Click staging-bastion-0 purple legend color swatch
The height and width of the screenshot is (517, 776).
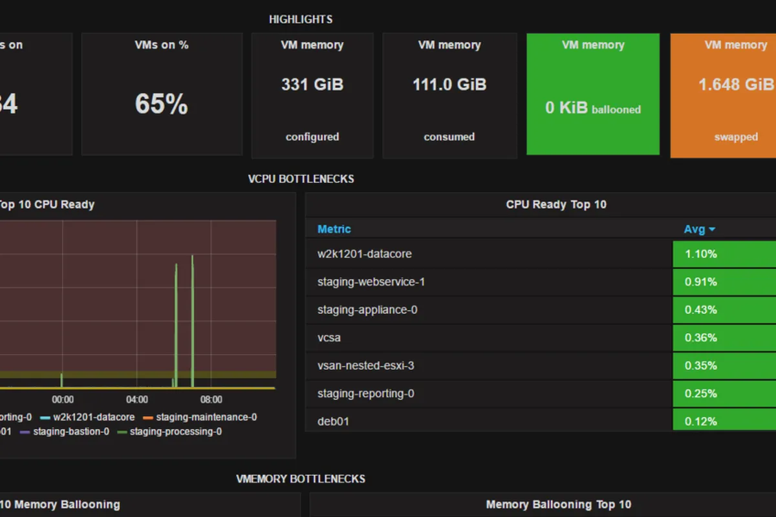click(x=25, y=432)
